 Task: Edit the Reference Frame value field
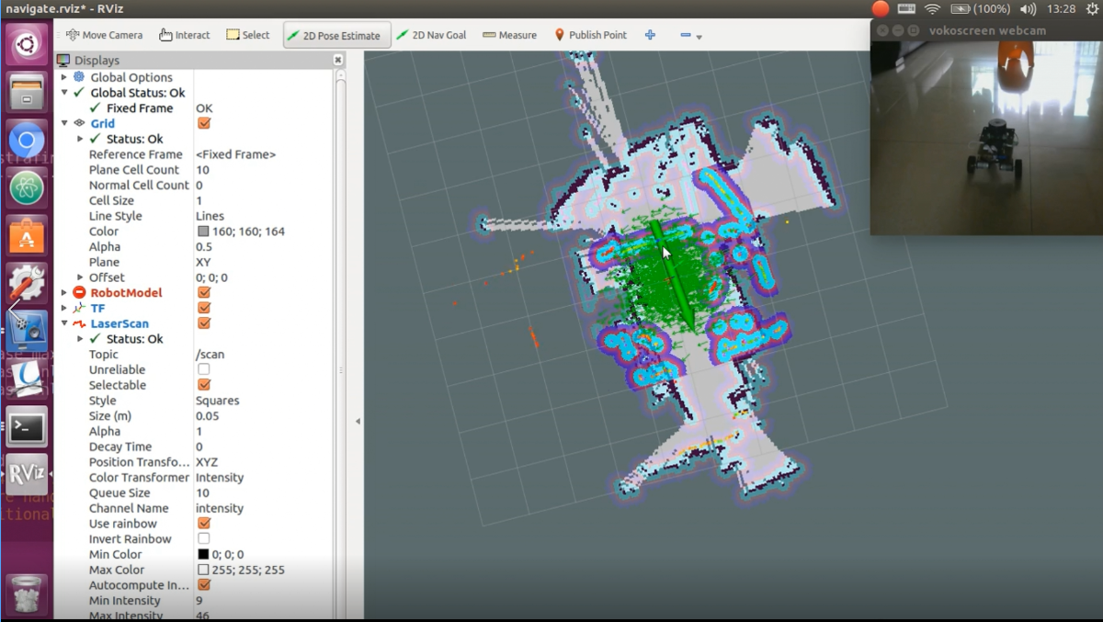[x=264, y=154]
